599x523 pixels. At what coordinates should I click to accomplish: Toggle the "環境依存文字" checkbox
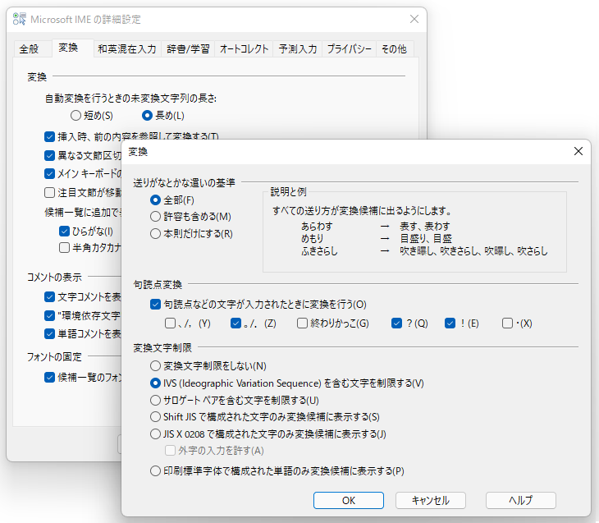pyautogui.click(x=50, y=315)
